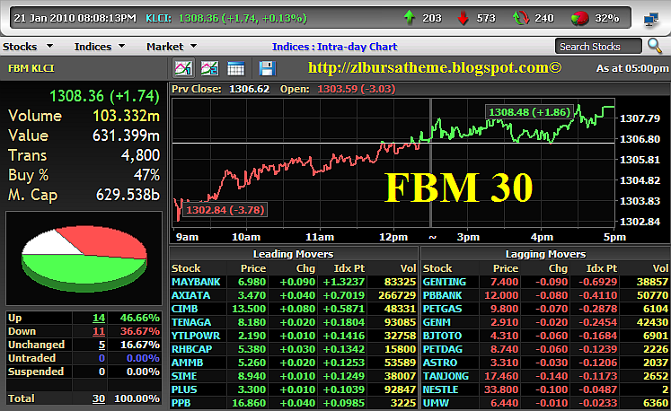Click the magnifier search icon
Viewport: 671px width, 411px height.
coord(655,46)
